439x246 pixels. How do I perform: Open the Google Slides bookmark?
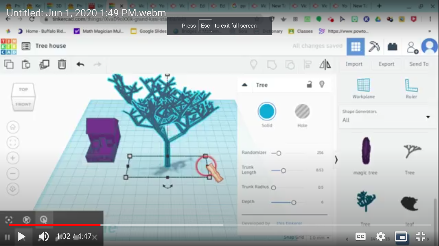(149, 31)
